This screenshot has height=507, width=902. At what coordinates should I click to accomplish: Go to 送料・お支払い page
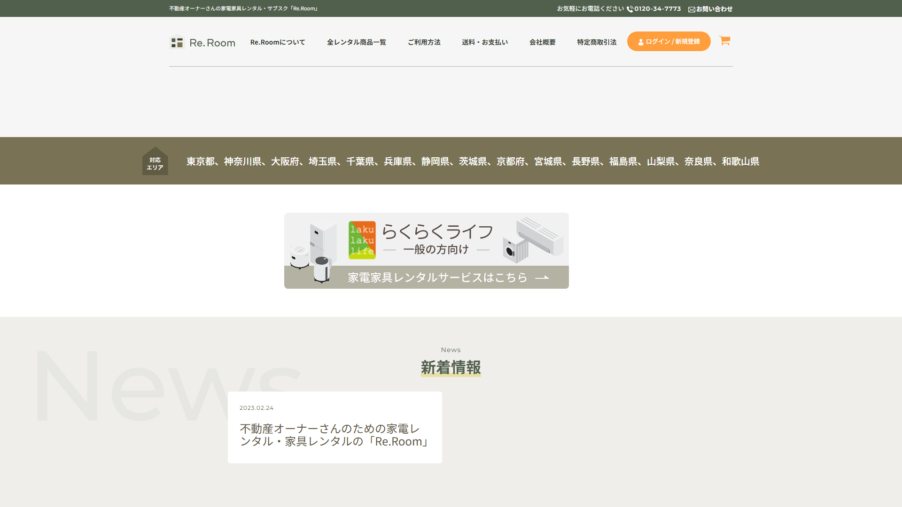pyautogui.click(x=485, y=42)
